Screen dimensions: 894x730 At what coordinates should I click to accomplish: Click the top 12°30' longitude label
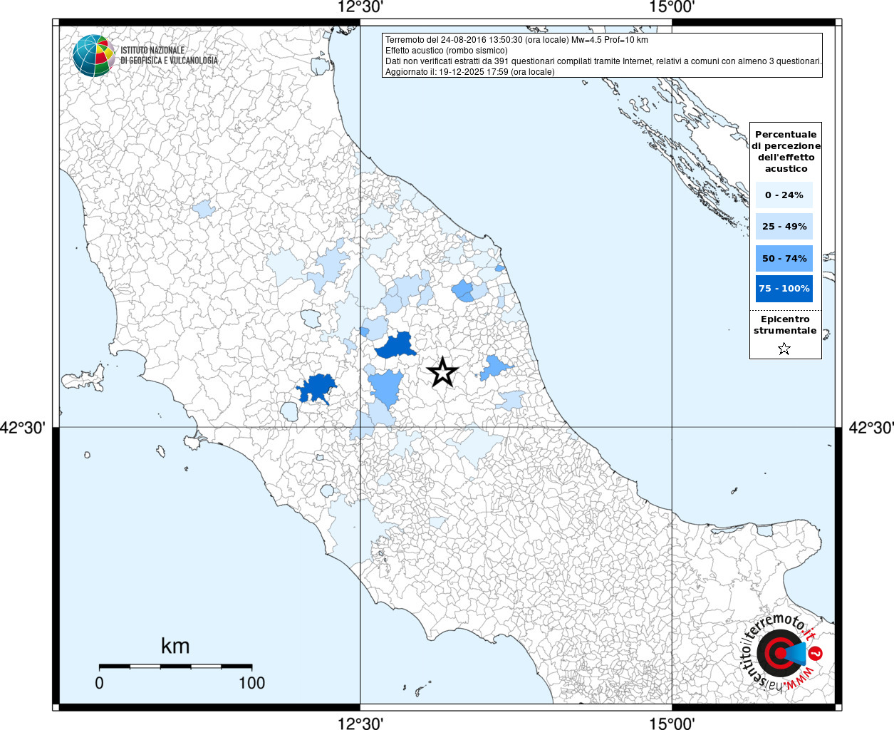(x=360, y=8)
